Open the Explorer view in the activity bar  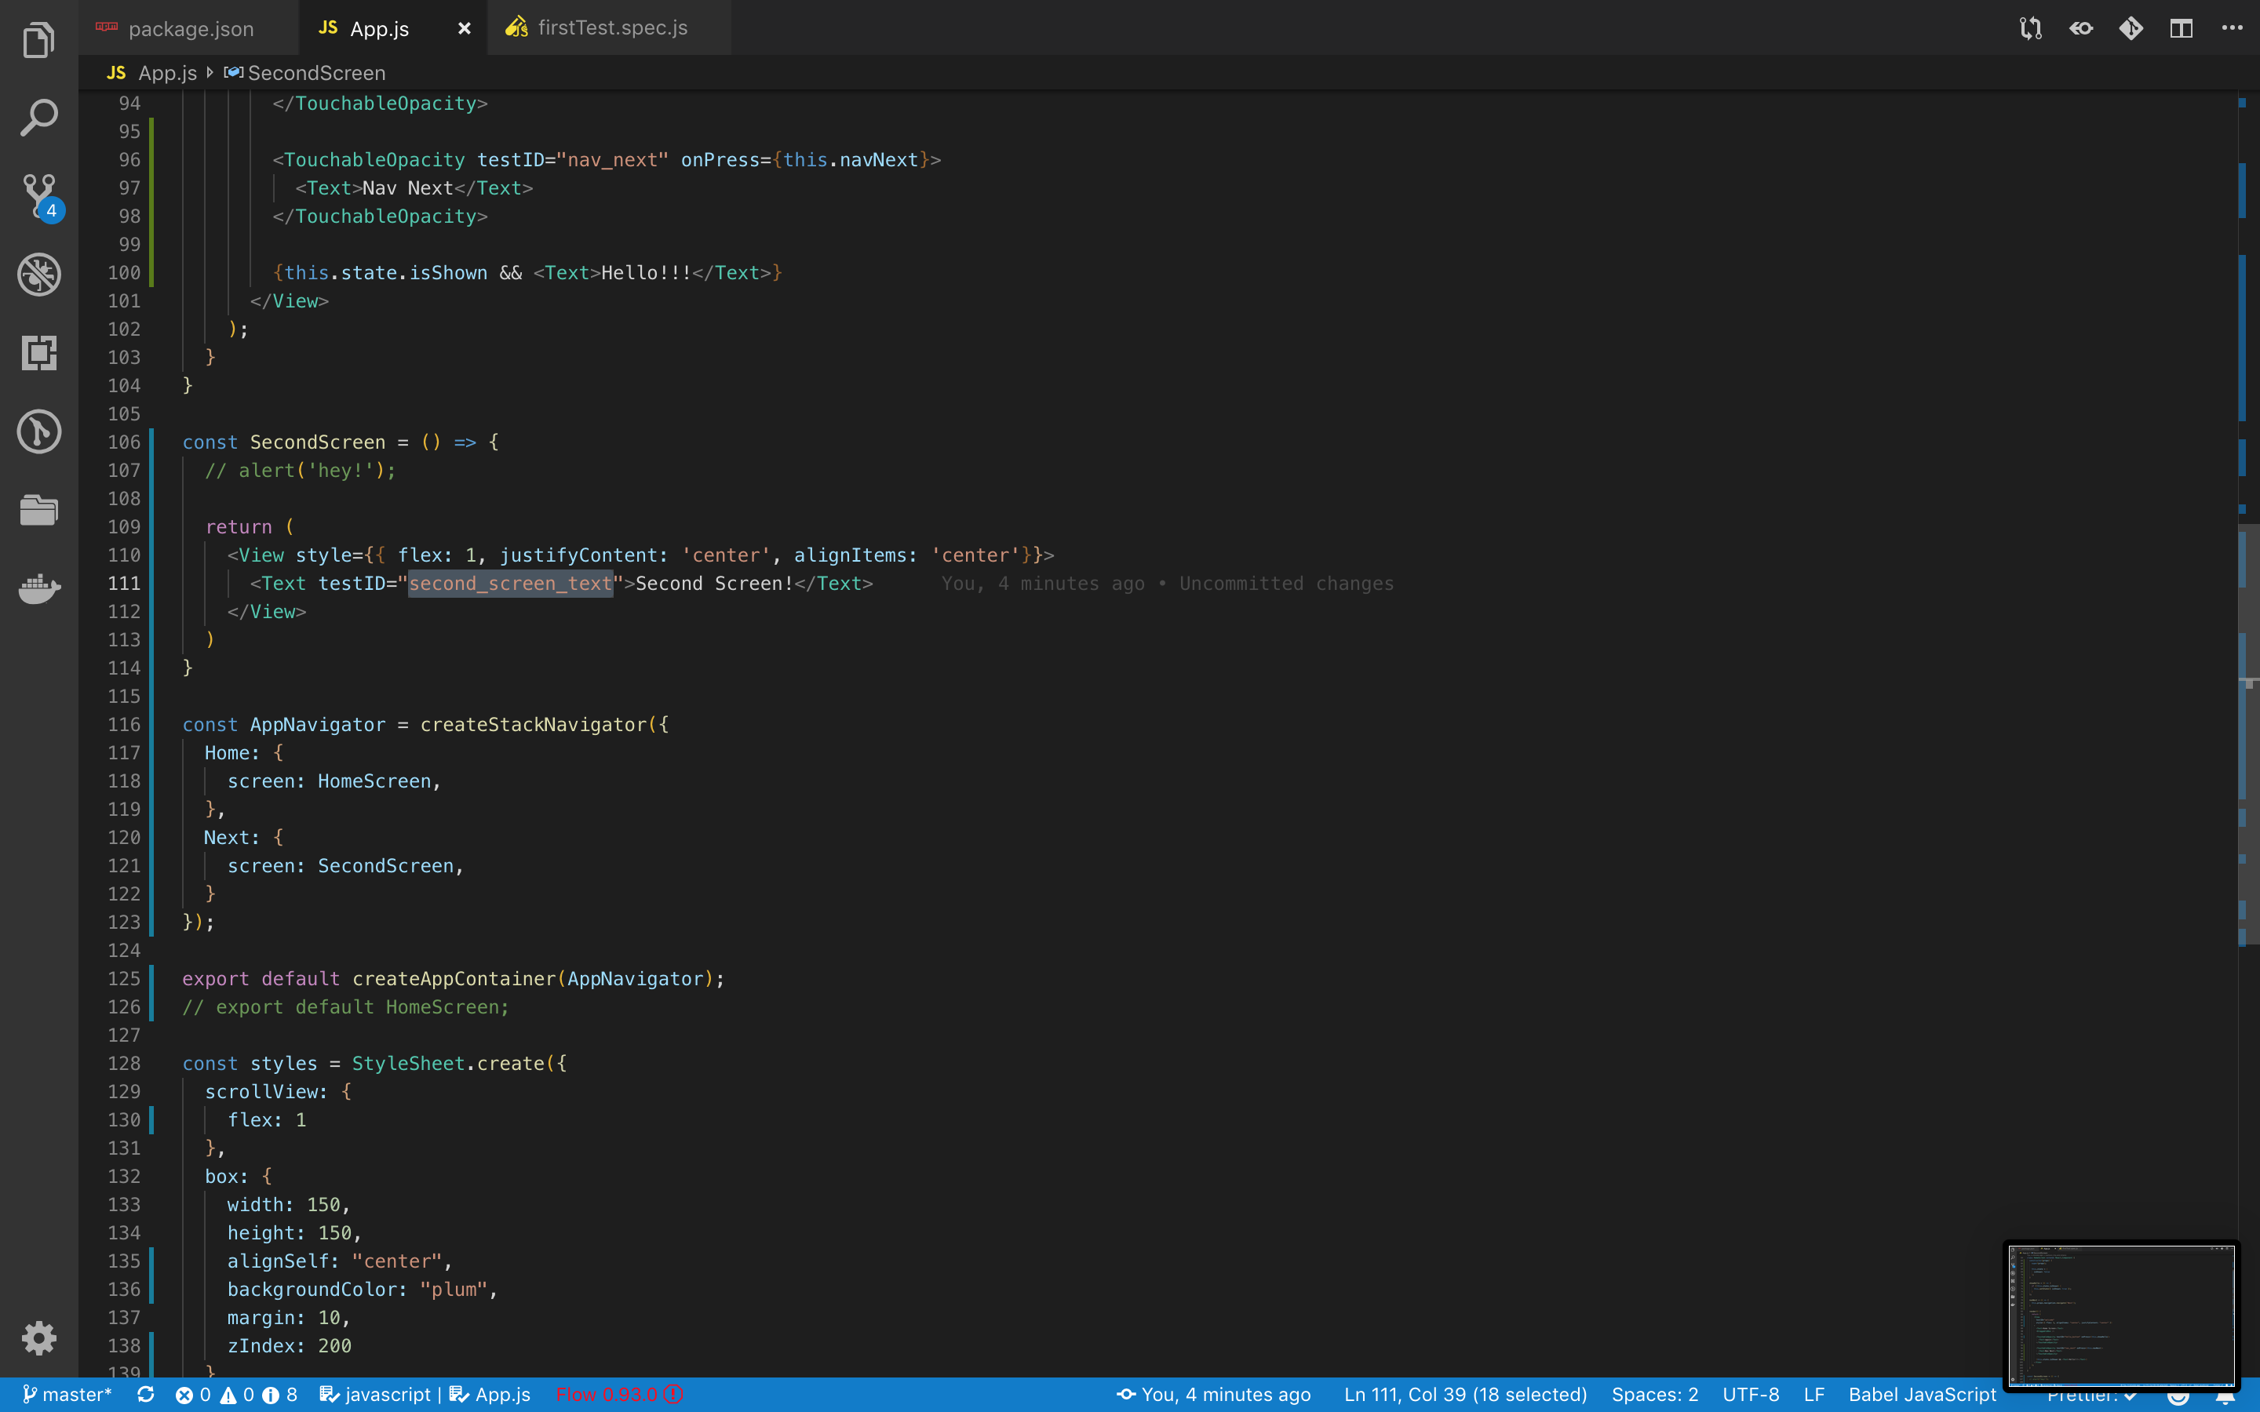point(38,39)
